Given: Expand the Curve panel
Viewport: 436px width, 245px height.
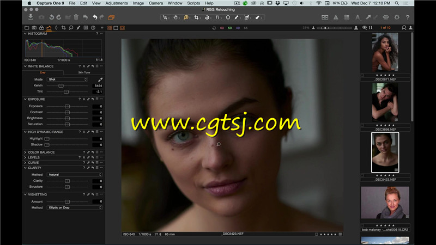Looking at the screenshot, I should [25, 162].
